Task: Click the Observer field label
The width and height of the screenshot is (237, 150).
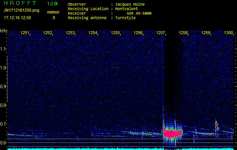Action: click(77, 4)
